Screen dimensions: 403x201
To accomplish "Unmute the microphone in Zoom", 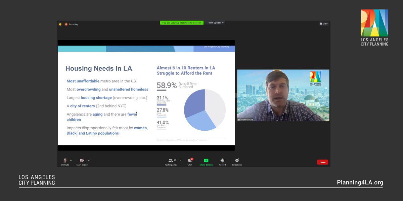I will [65, 162].
